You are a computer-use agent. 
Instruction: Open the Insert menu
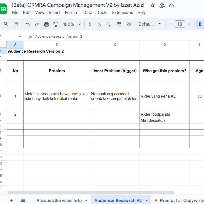(x=54, y=13)
